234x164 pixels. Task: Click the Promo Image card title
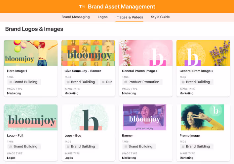(x=190, y=136)
